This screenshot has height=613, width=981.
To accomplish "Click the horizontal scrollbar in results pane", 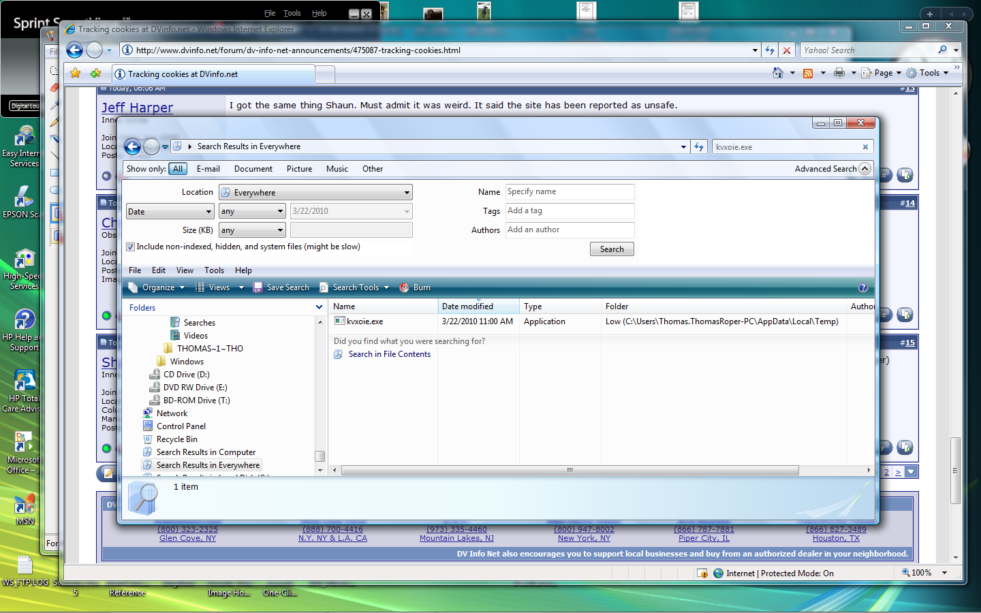I will click(x=570, y=470).
